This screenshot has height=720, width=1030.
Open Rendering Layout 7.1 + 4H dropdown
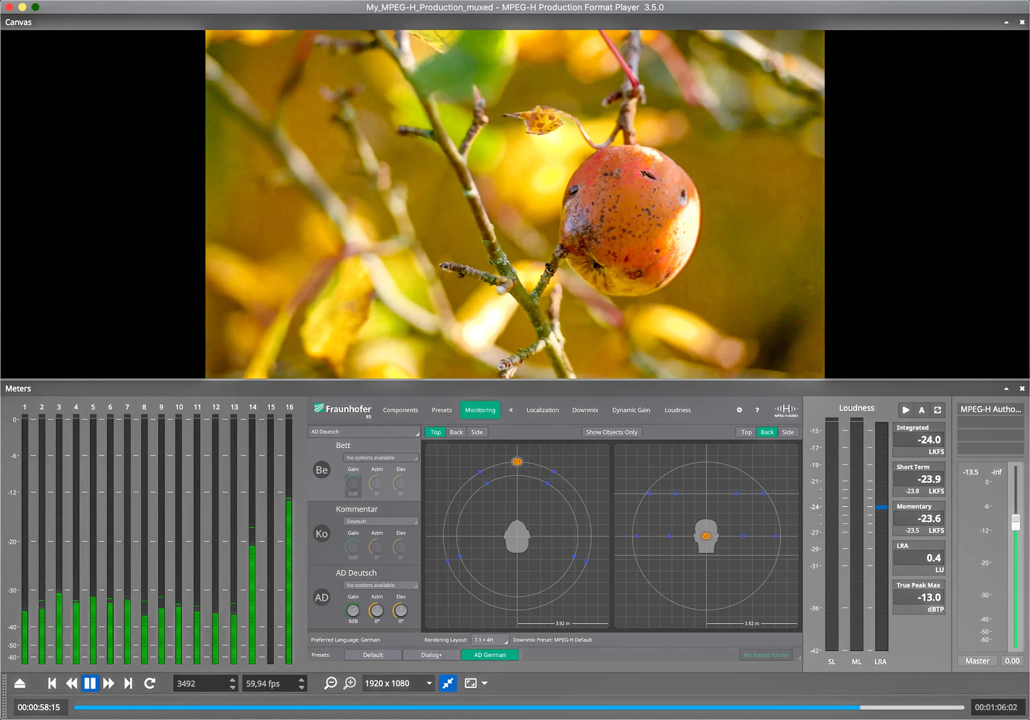coord(490,640)
